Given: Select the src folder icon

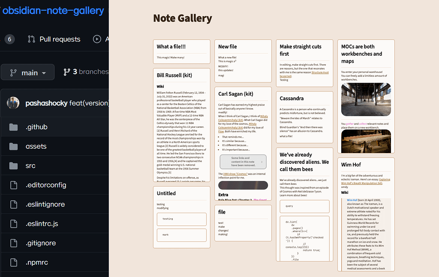Looking at the screenshot, I should (x=13, y=165).
